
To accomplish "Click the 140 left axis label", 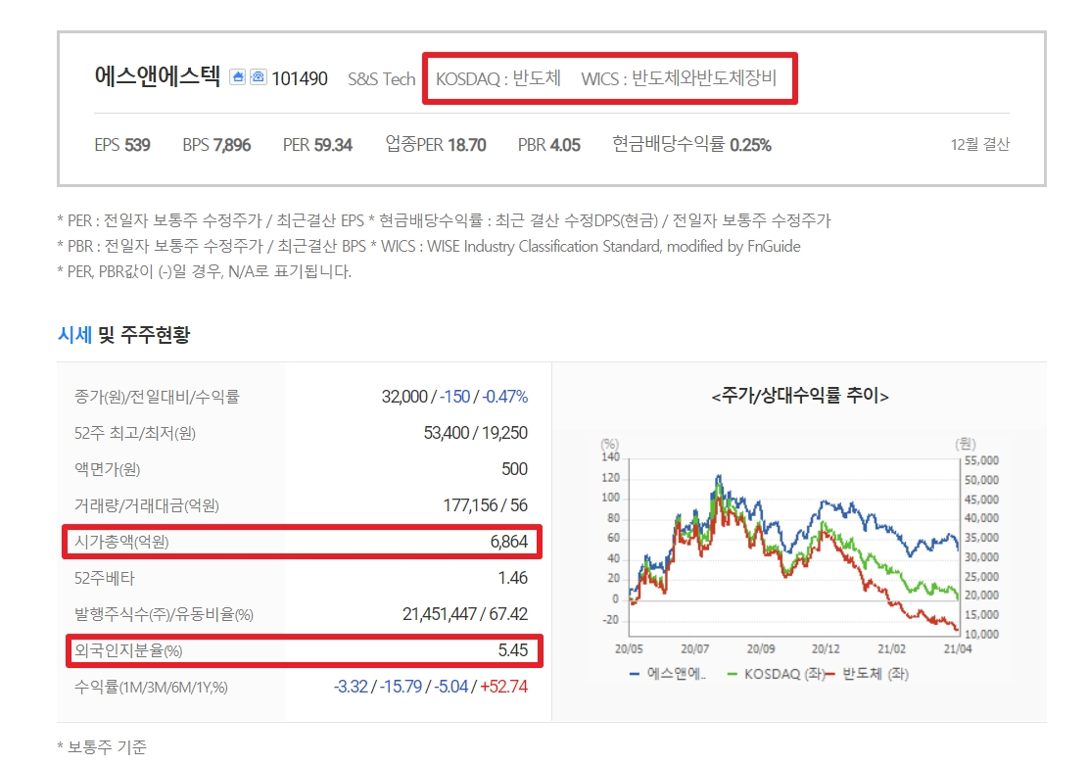I will (611, 456).
